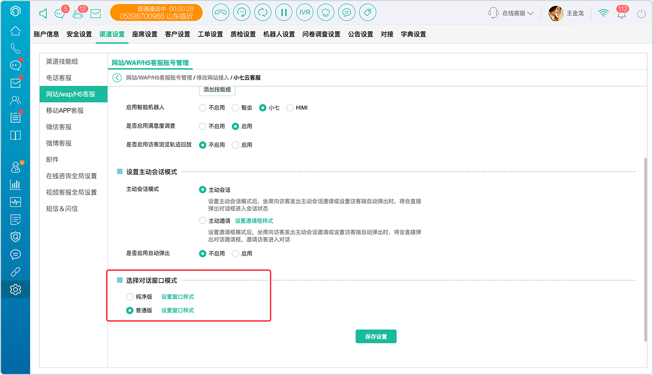Click the pause hold call icon
Screen dimensions: 653x375
pyautogui.click(x=284, y=12)
